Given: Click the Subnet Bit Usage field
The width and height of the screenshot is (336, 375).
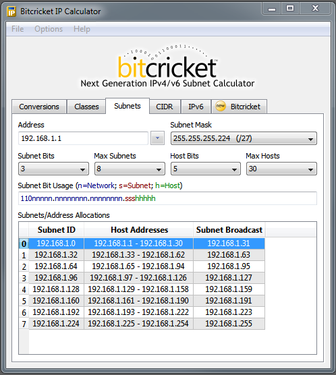Looking at the screenshot, I should click(x=167, y=198).
